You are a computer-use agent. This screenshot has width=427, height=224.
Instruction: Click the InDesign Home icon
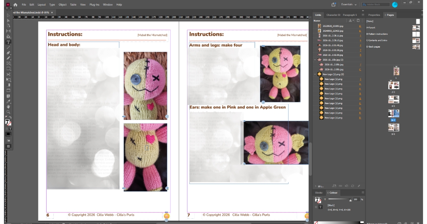15,5
